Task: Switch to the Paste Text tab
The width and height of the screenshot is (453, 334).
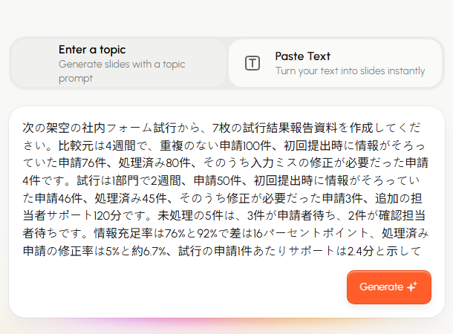Action: pyautogui.click(x=335, y=63)
